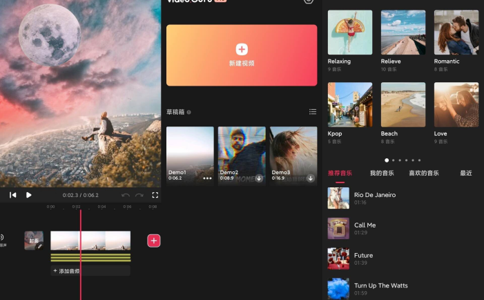Undo the last edit
Screen dimensions: 484x300
pos(126,195)
